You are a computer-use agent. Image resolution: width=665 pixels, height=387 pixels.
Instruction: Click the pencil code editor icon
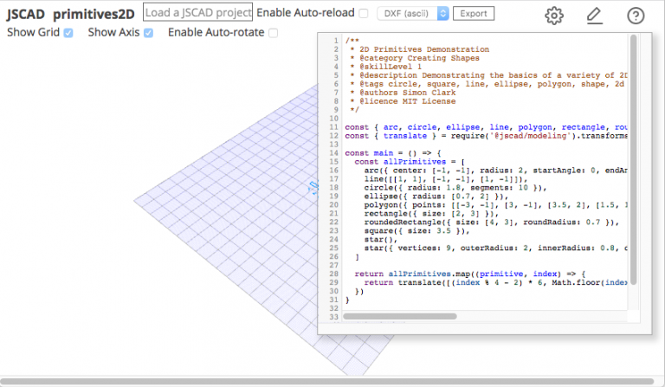pos(594,15)
